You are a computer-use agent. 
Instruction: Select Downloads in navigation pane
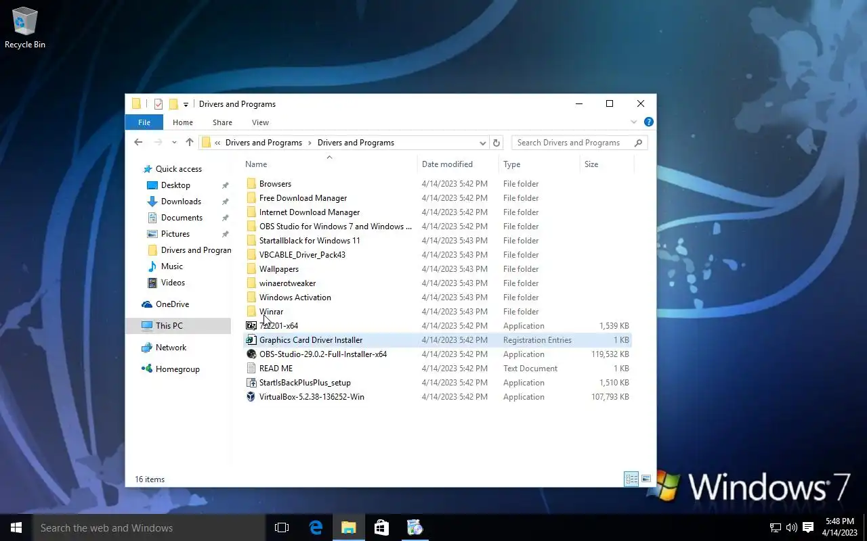181,202
